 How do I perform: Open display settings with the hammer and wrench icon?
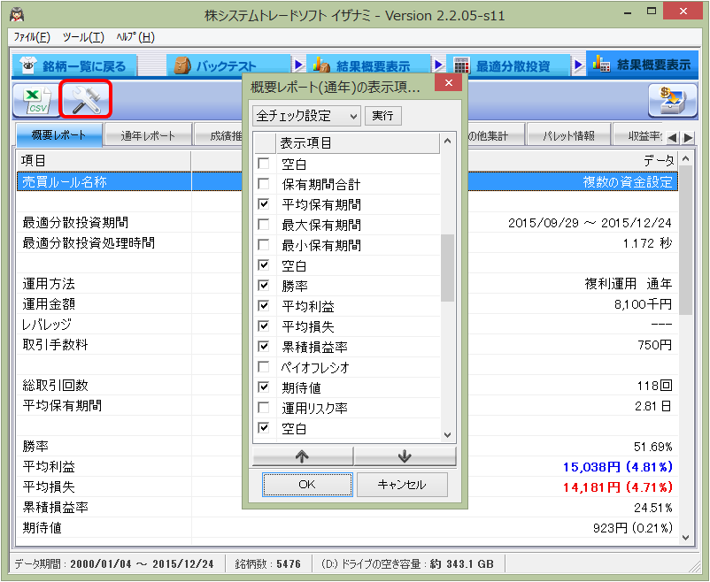[85, 100]
